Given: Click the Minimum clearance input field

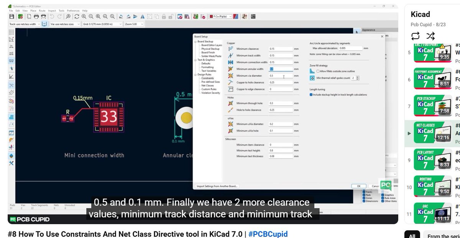Looking at the screenshot, I should tap(281, 49).
